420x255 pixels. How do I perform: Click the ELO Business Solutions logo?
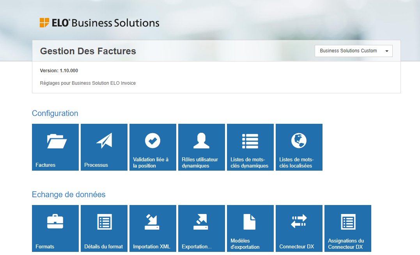coord(99,23)
